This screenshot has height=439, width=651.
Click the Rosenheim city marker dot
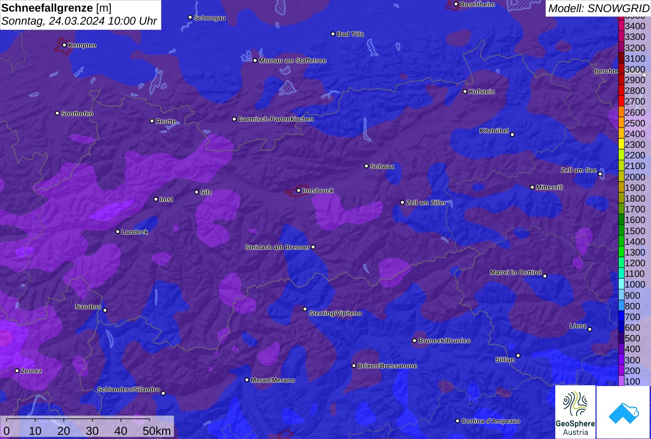(456, 4)
